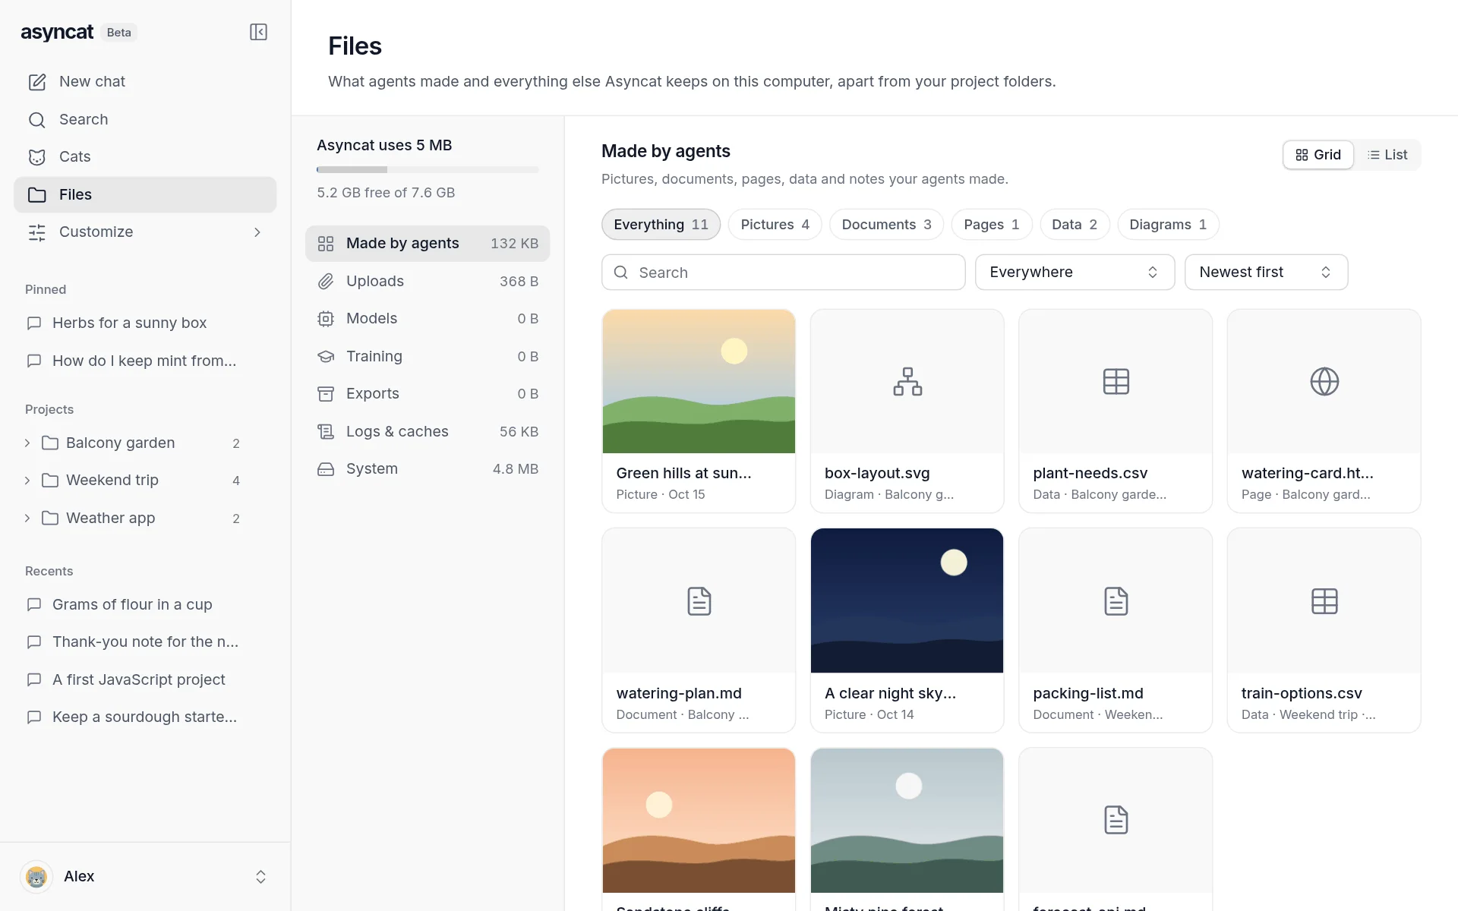Viewport: 1458px width, 911px height.
Task: Click the watering-plan.md document icon
Action: click(699, 601)
